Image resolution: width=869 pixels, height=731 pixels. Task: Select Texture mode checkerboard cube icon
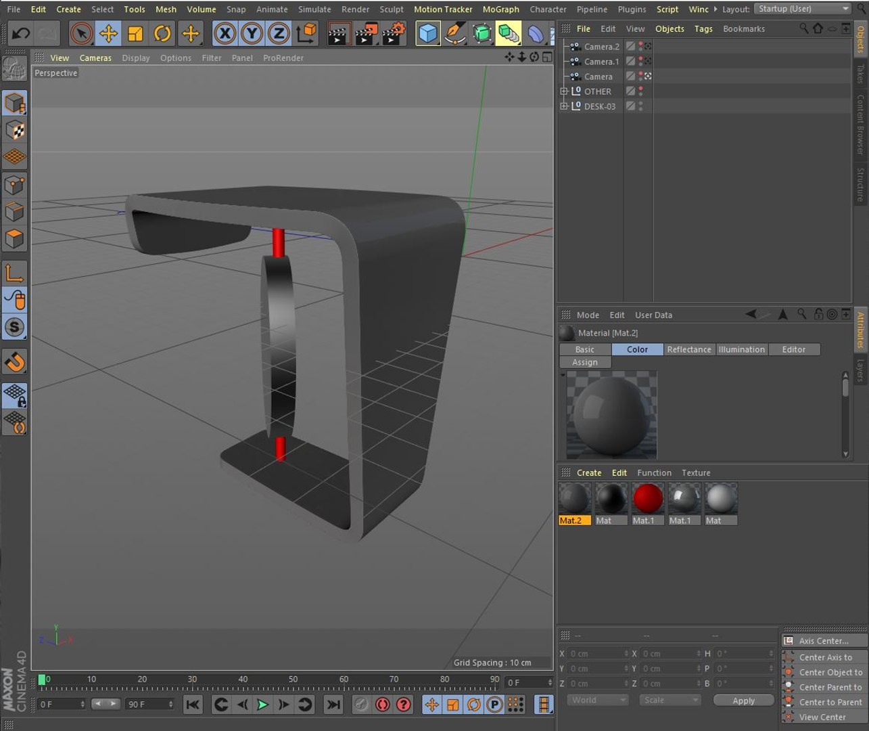point(14,130)
